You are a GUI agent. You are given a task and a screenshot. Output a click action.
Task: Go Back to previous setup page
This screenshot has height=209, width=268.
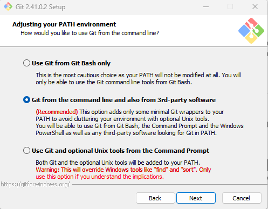pos(155,198)
